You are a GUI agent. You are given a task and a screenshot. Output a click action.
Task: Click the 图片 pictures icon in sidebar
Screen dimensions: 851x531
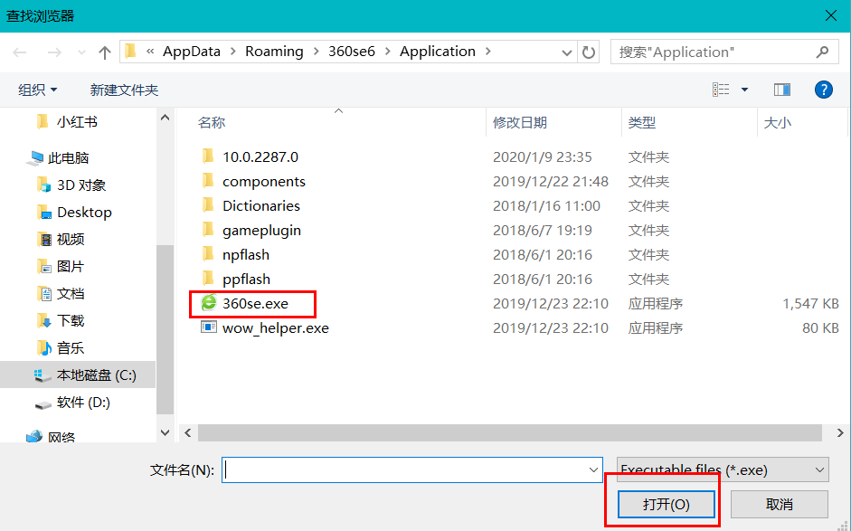tap(44, 267)
